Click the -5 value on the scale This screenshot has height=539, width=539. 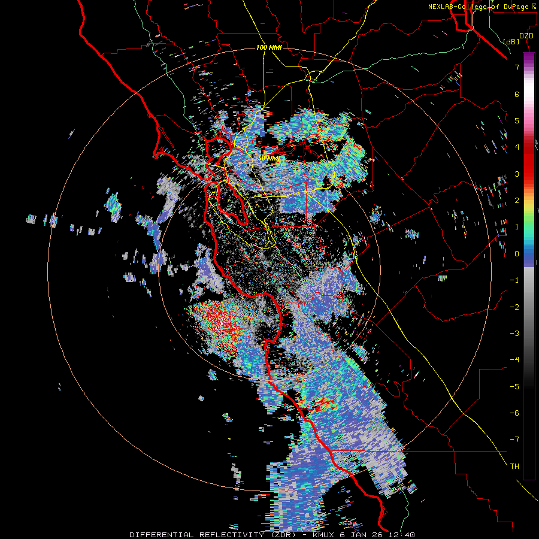tap(514, 386)
